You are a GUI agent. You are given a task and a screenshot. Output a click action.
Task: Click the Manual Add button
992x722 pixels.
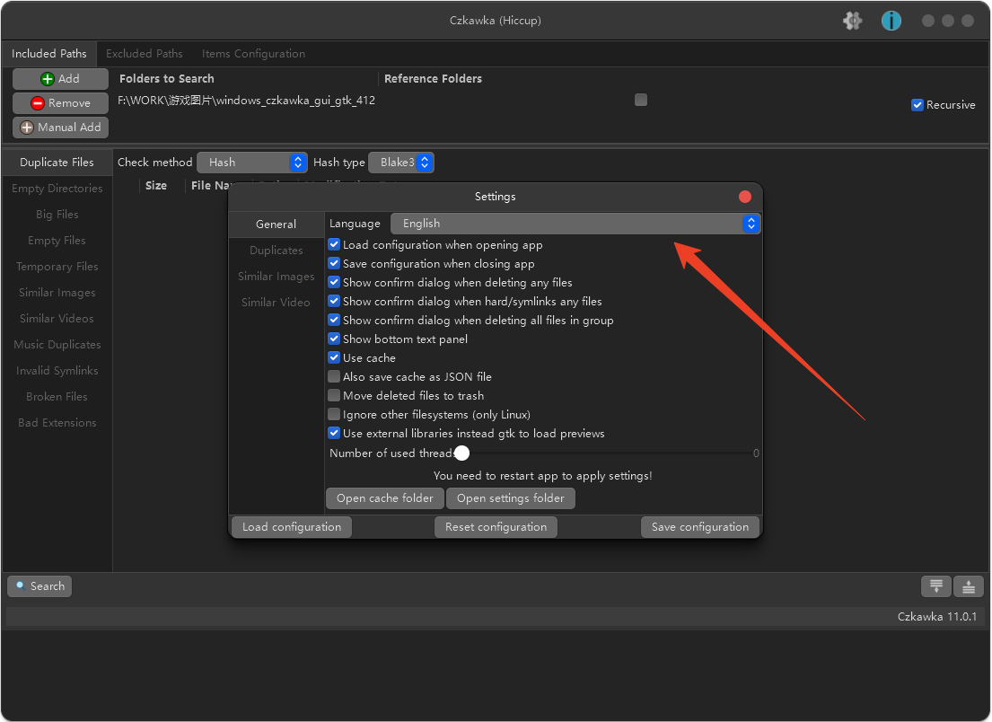[60, 128]
